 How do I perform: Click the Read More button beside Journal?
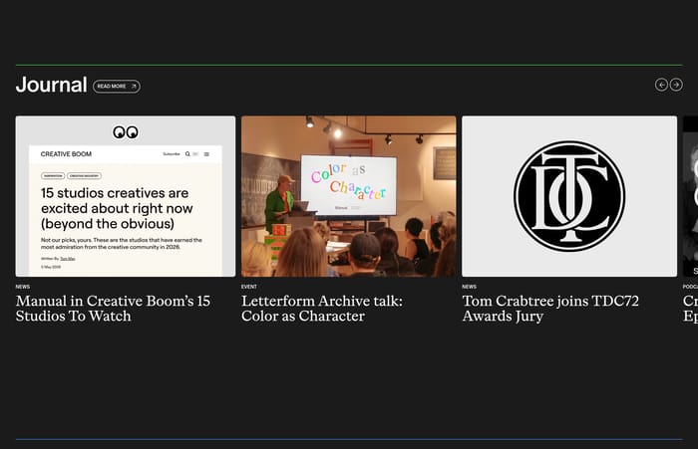pyautogui.click(x=117, y=87)
